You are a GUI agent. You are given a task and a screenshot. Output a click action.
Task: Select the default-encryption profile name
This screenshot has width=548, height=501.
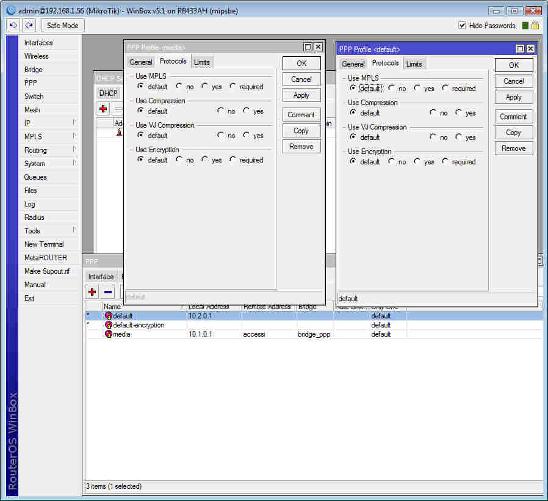tap(139, 325)
